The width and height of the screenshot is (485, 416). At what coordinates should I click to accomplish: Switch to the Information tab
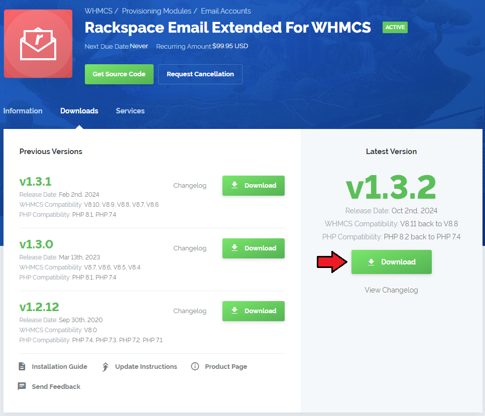[23, 111]
